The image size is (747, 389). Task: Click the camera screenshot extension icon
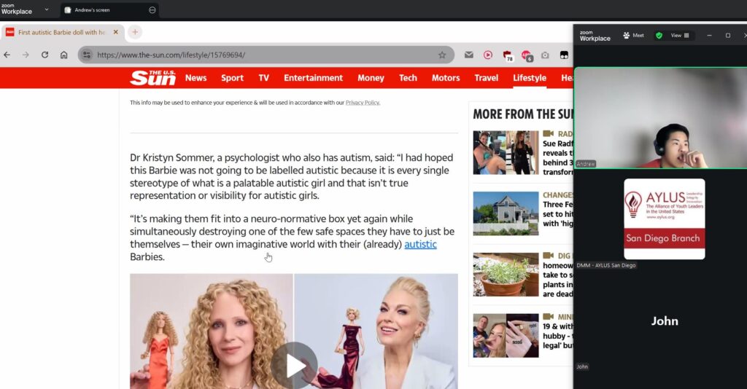(x=545, y=55)
